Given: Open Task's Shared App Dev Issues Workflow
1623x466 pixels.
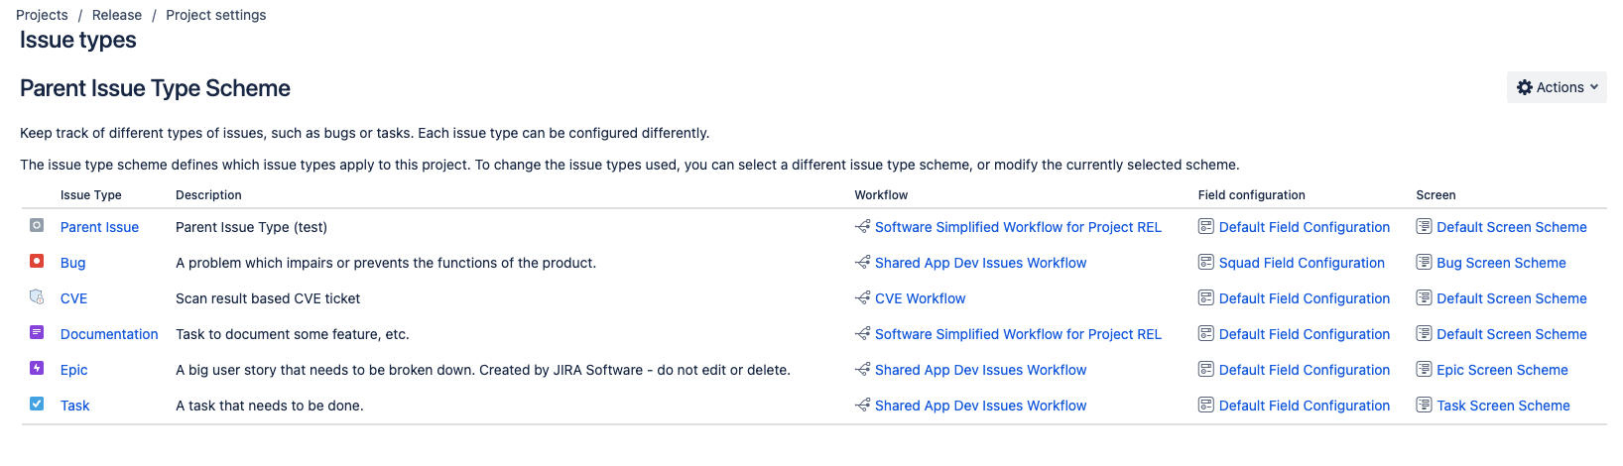Looking at the screenshot, I should [x=980, y=406].
